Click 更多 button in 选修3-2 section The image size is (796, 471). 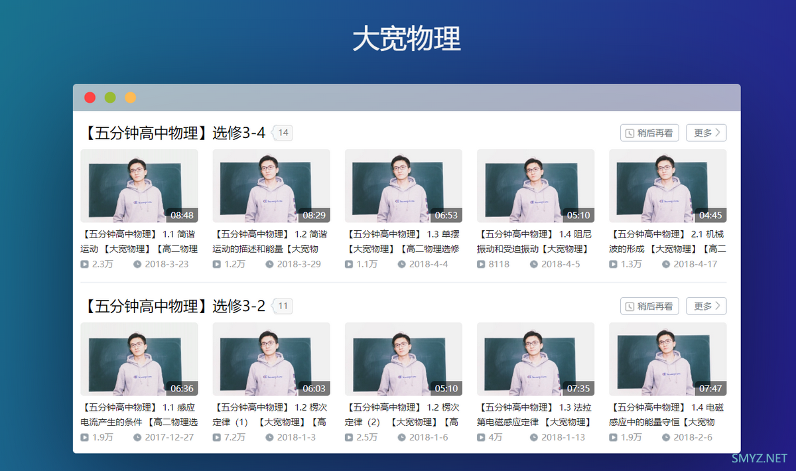[x=706, y=306]
